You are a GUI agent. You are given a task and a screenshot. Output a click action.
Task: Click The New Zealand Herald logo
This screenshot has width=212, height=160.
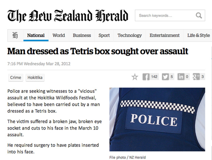68,15
